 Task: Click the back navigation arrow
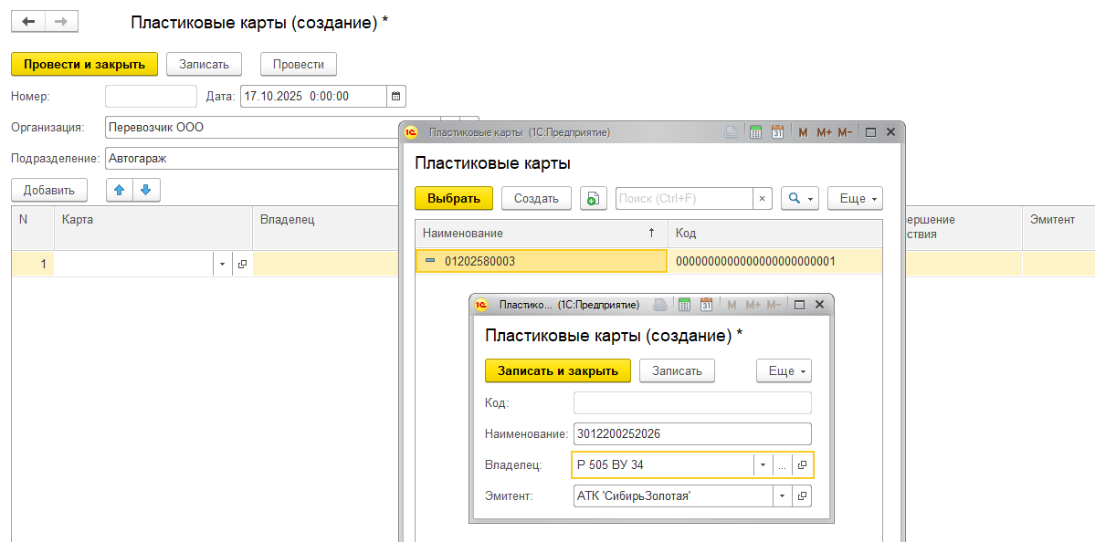27,22
